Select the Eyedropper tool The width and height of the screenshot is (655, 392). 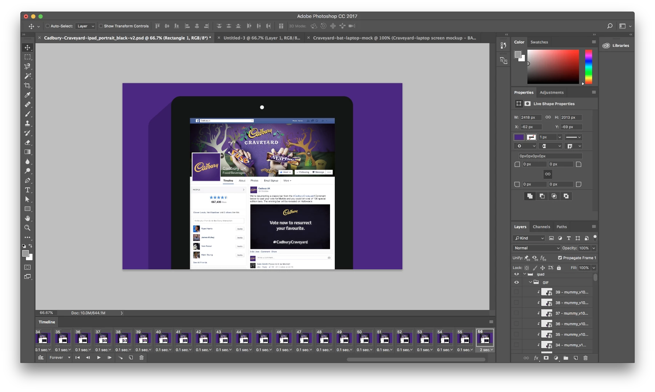coord(27,95)
